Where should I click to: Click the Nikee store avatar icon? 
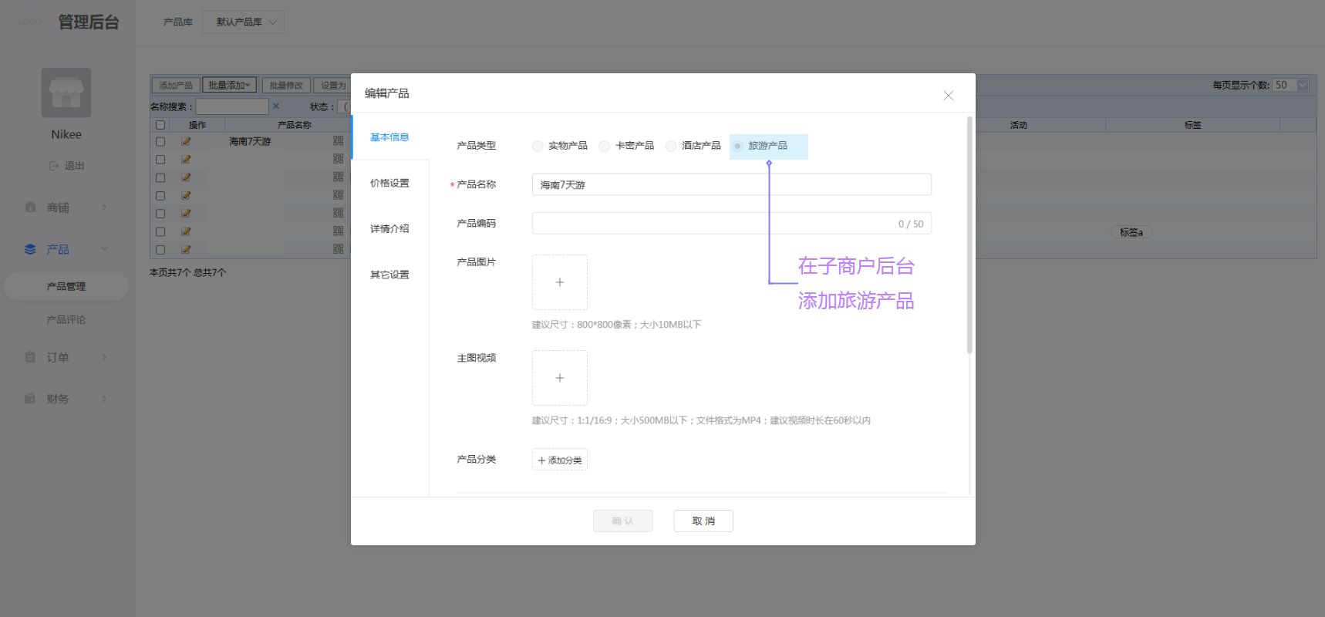coord(66,93)
